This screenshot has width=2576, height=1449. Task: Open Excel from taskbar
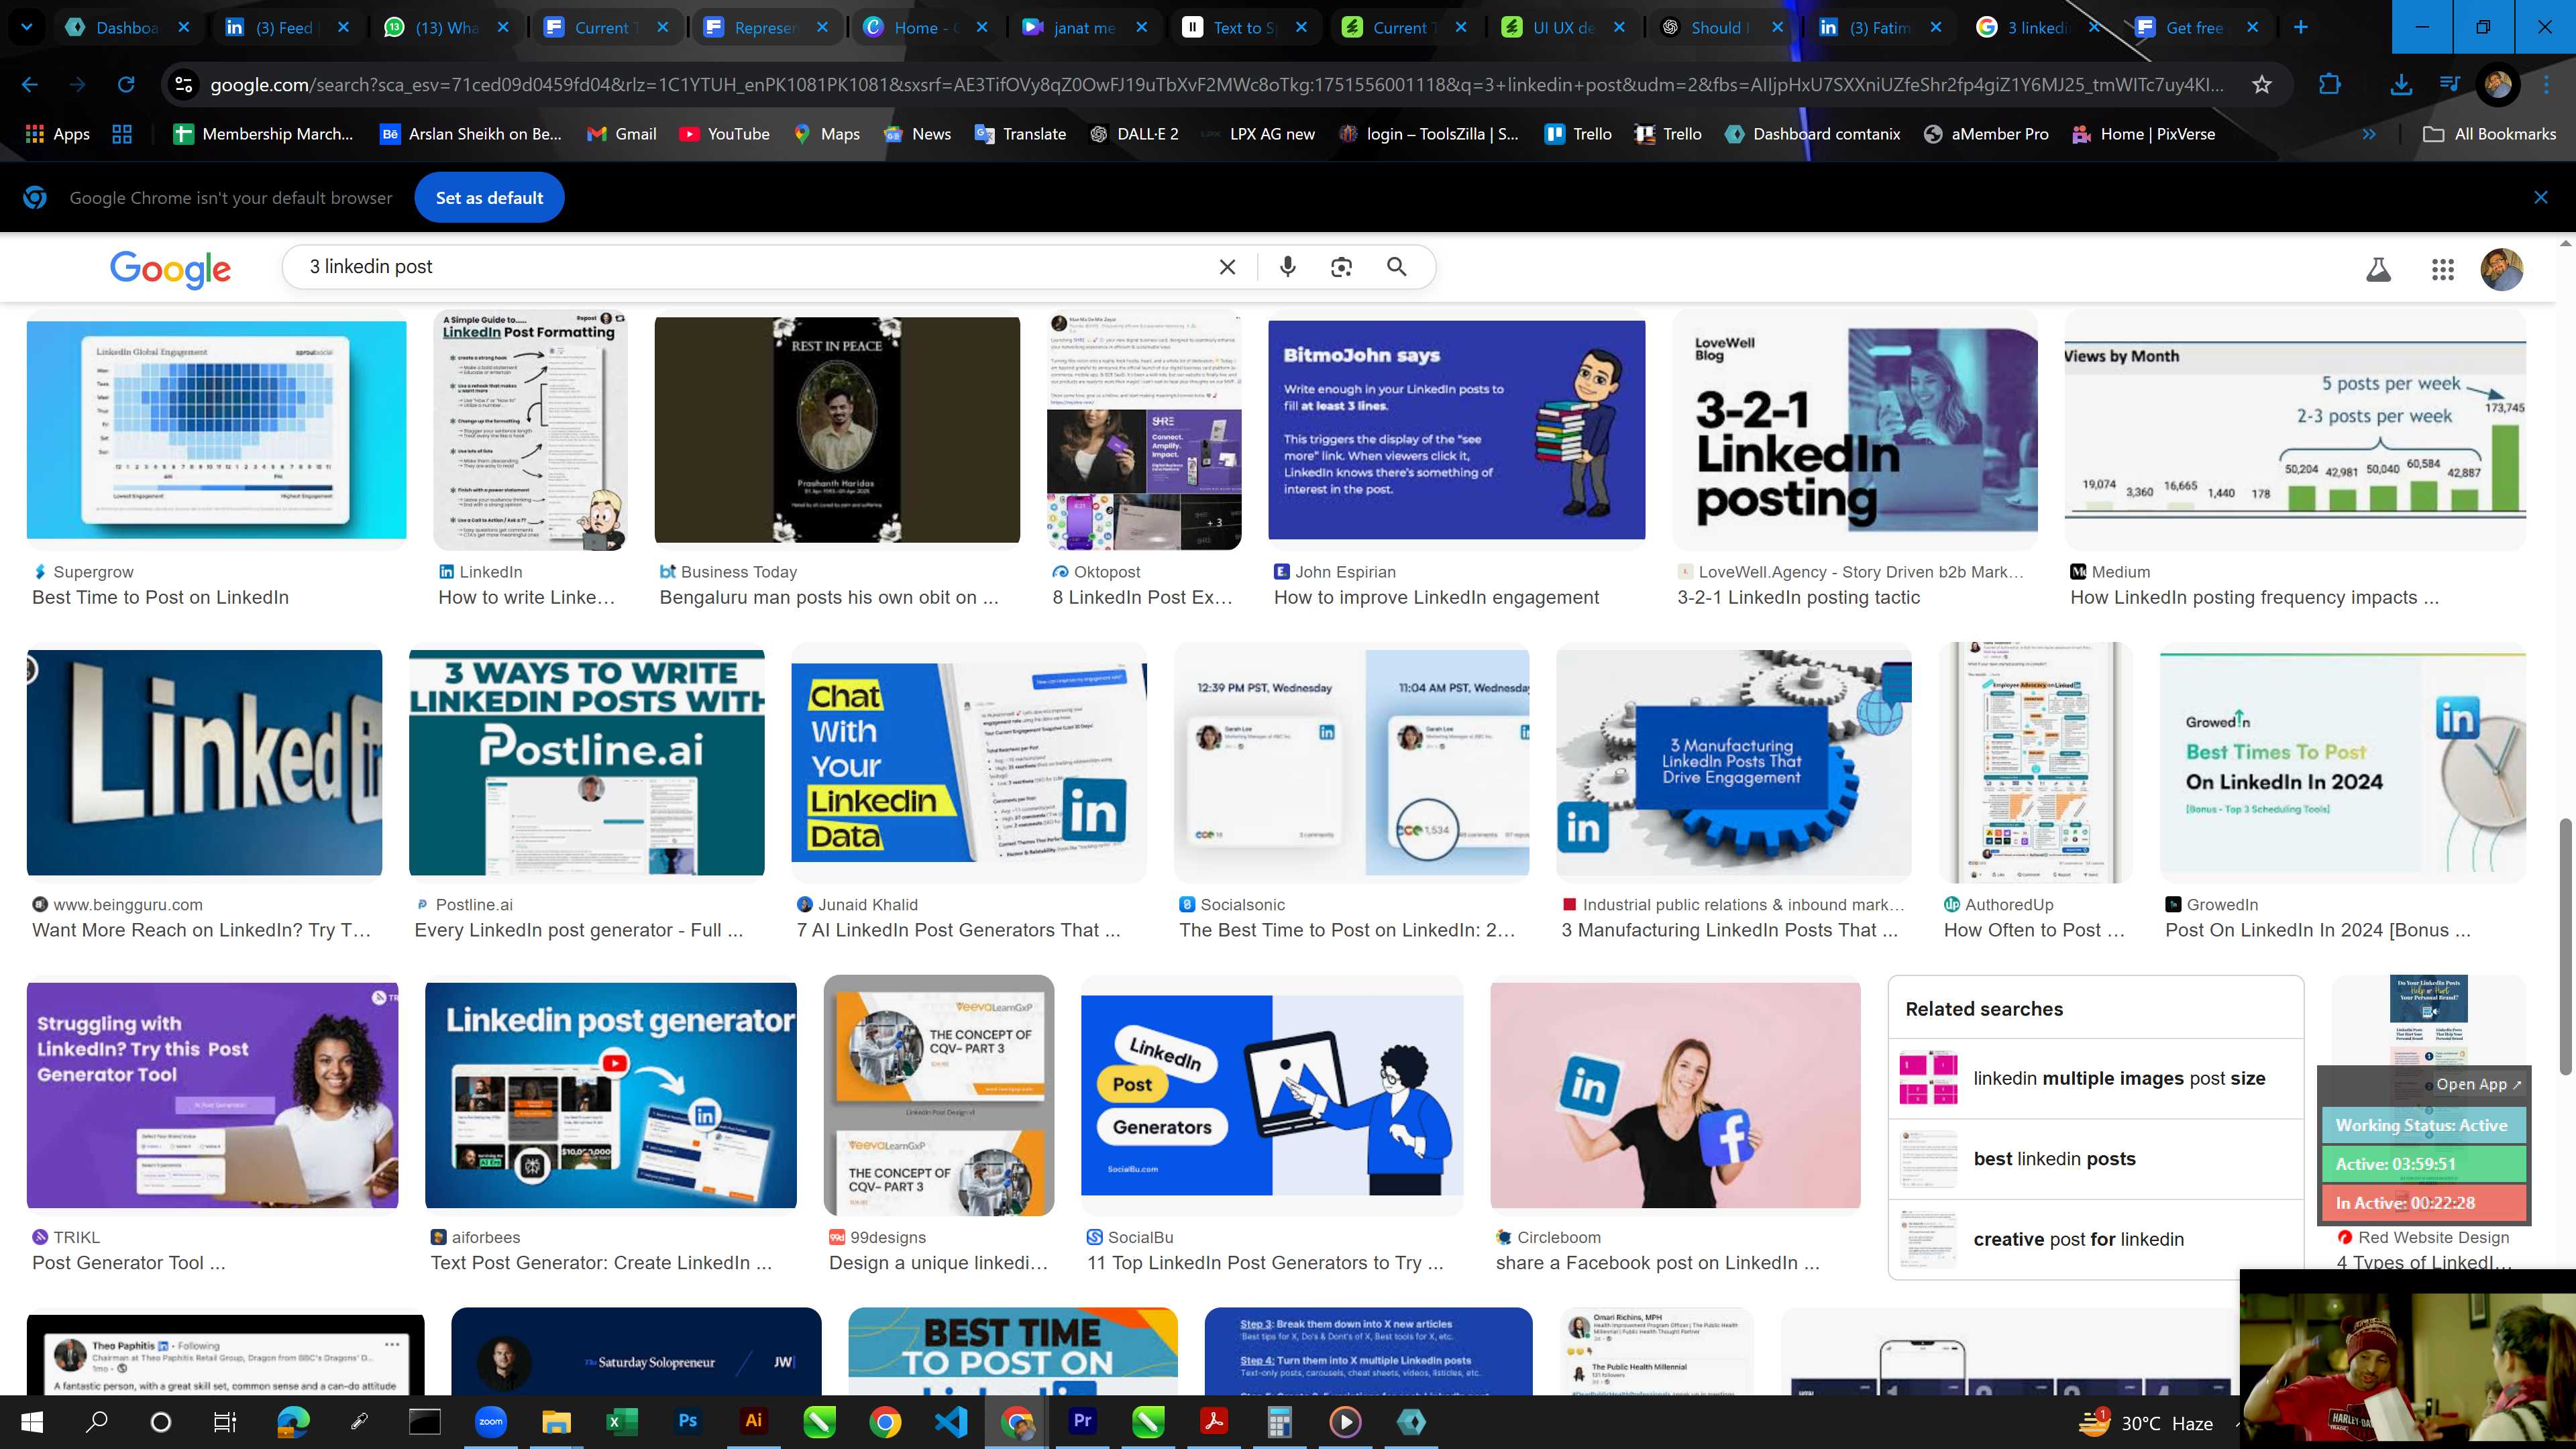(622, 1422)
